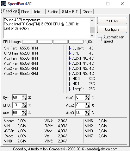Select the Readings tab
Image resolution: width=130 pixels, height=151 pixels.
[10, 11]
